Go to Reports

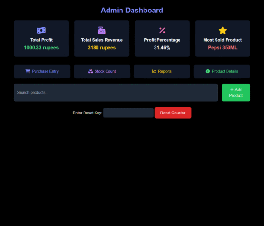[x=162, y=71]
